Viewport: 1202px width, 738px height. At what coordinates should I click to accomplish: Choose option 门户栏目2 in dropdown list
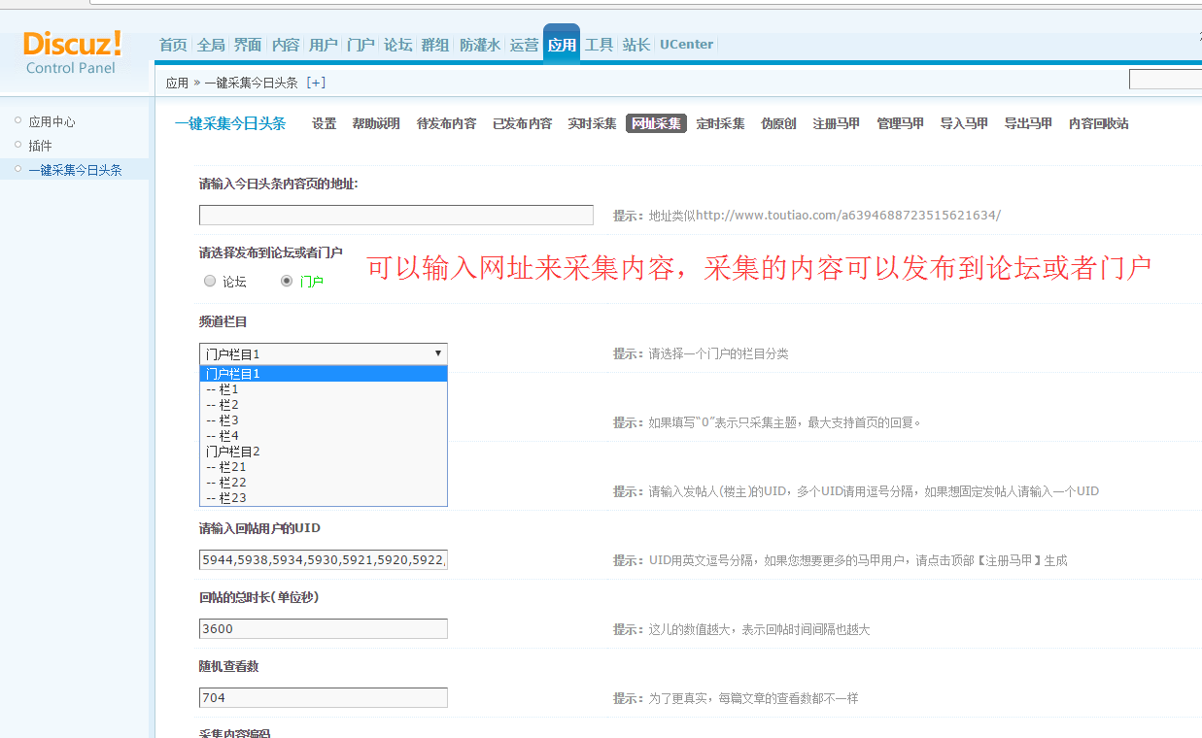pos(324,452)
